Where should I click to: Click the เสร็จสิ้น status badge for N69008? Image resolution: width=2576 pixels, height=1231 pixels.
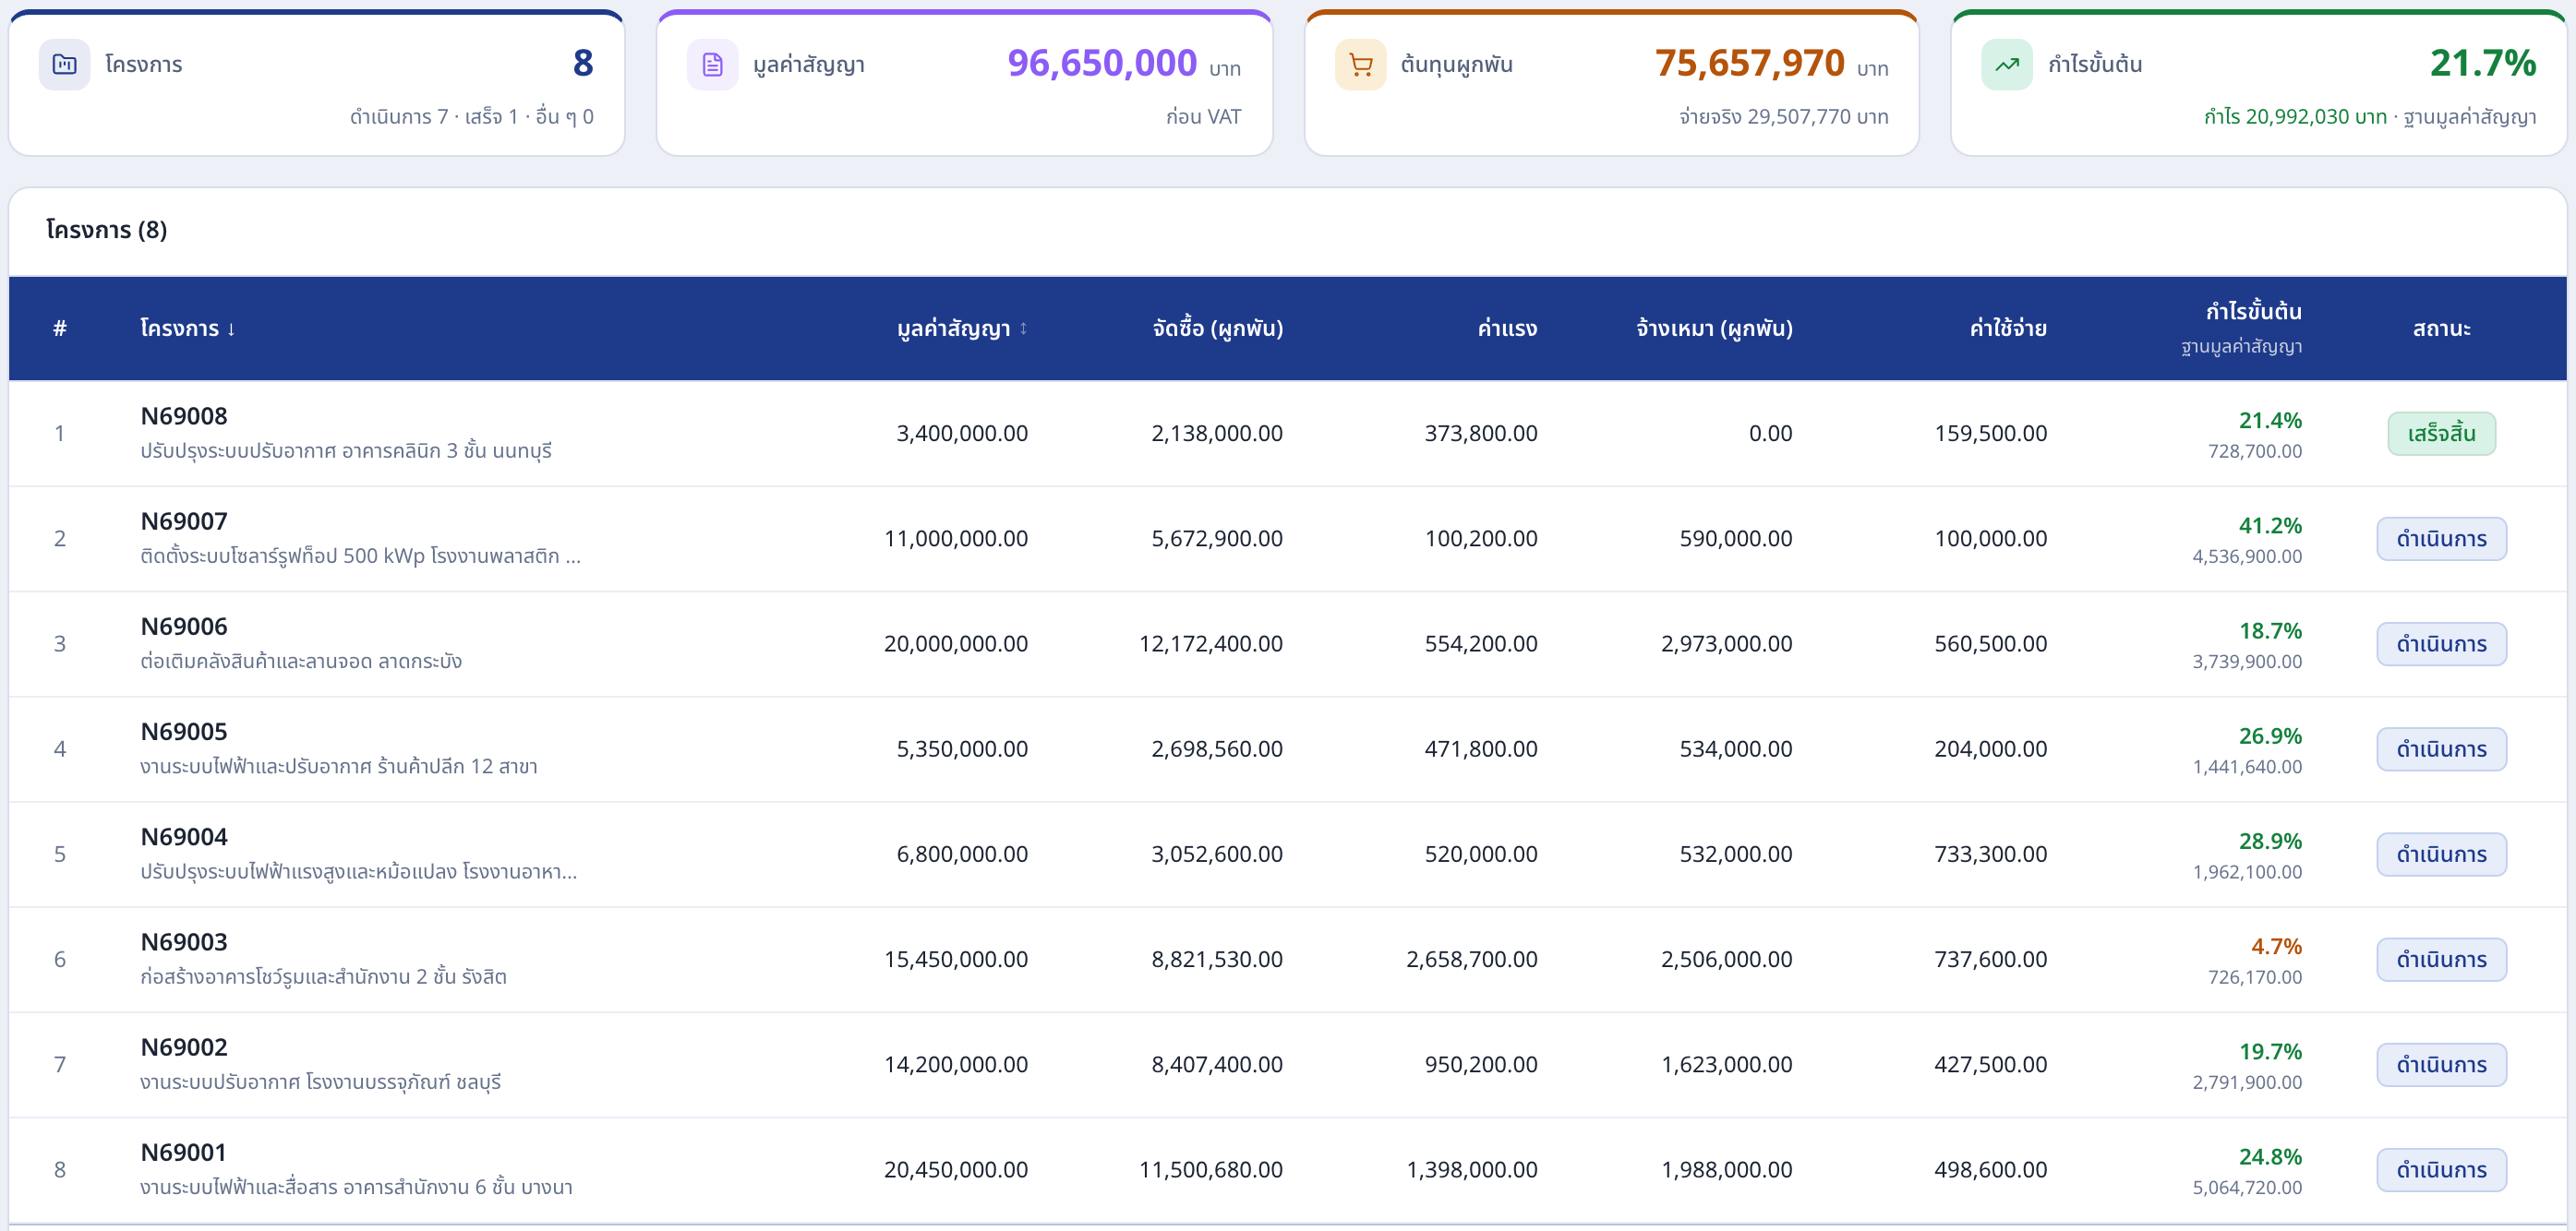pos(2441,434)
